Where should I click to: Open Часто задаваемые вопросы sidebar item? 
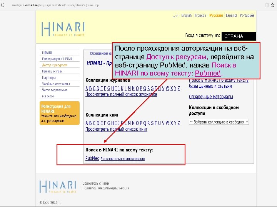pos(55,93)
